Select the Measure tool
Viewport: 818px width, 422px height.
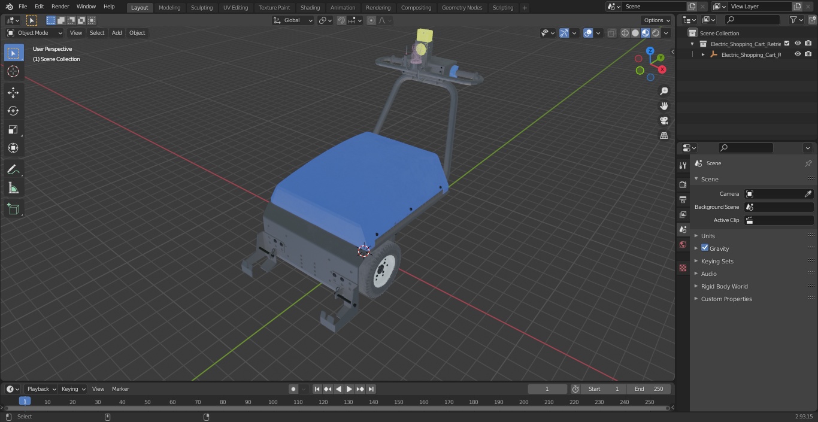[x=13, y=189]
